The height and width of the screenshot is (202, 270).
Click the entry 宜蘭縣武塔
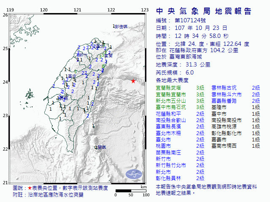168,88
